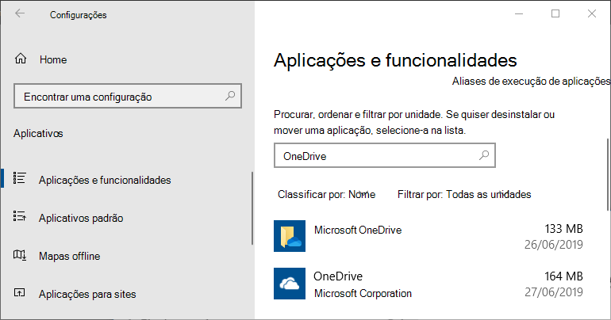
Task: Click the main content vertical scrollbar
Action: (608, 174)
